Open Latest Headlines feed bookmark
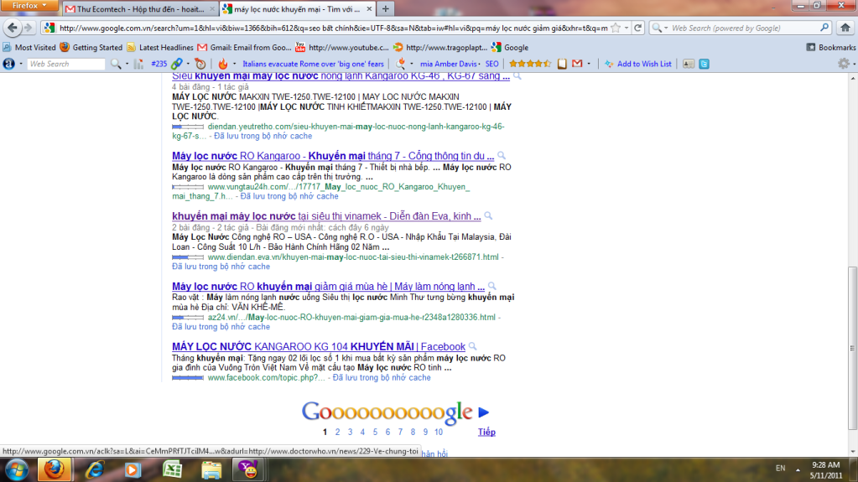Viewport: 858px width, 482px height. tap(160, 48)
